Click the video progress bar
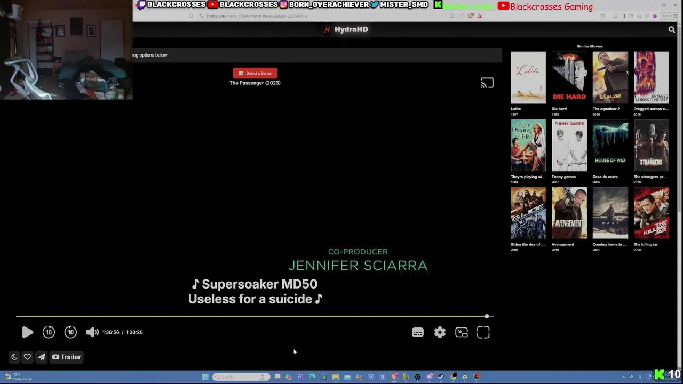This screenshot has height=384, width=683. point(255,316)
